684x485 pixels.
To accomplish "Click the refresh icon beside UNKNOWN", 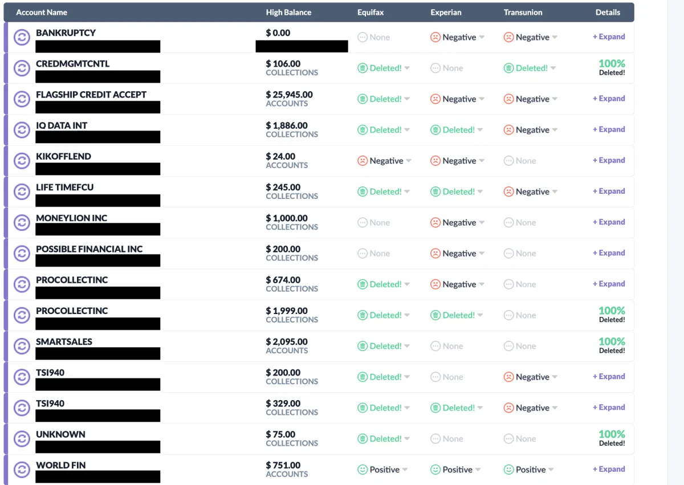I will (x=22, y=439).
